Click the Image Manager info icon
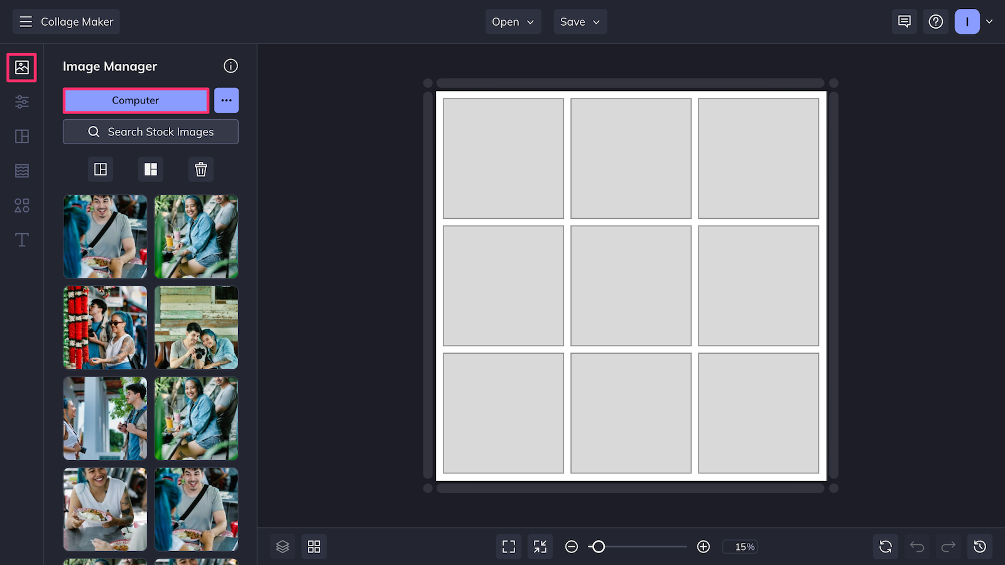 click(231, 66)
